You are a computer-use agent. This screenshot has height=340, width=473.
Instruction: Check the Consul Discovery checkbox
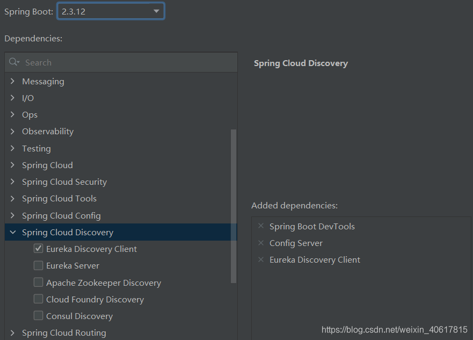[x=38, y=316]
